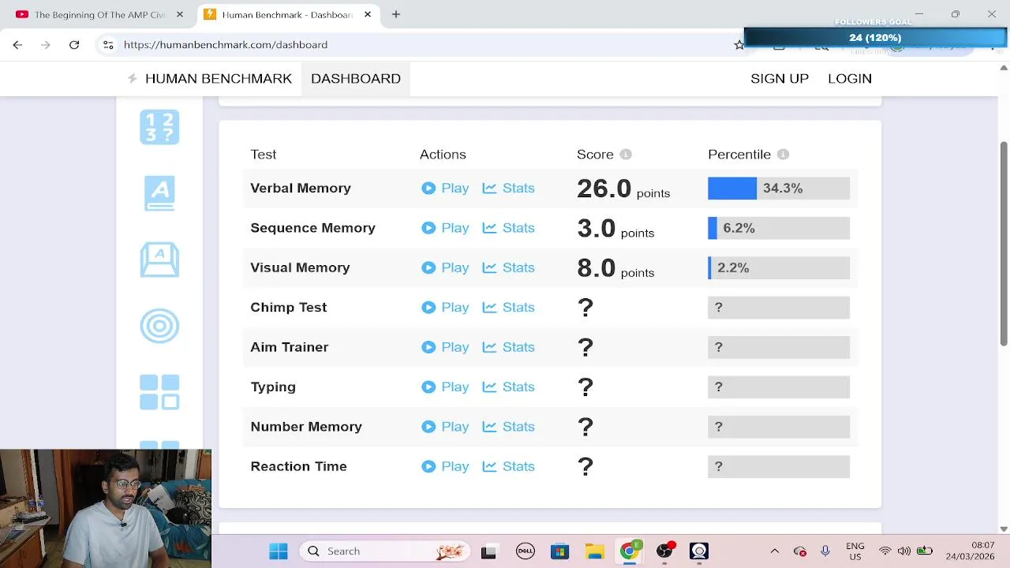The image size is (1010, 568).
Task: Click the microphone icon in system tray
Action: click(825, 551)
